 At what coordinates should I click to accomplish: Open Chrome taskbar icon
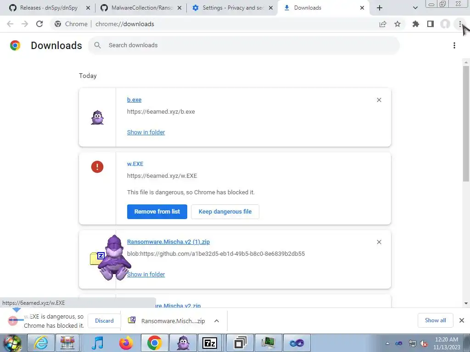(155, 343)
